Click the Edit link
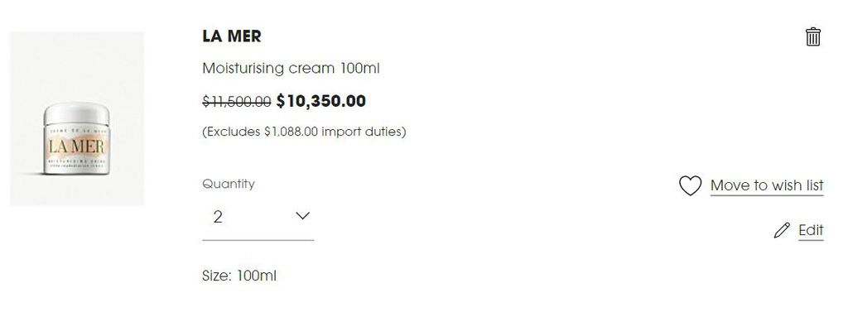Screen dimensions: 848x312 coord(811,230)
